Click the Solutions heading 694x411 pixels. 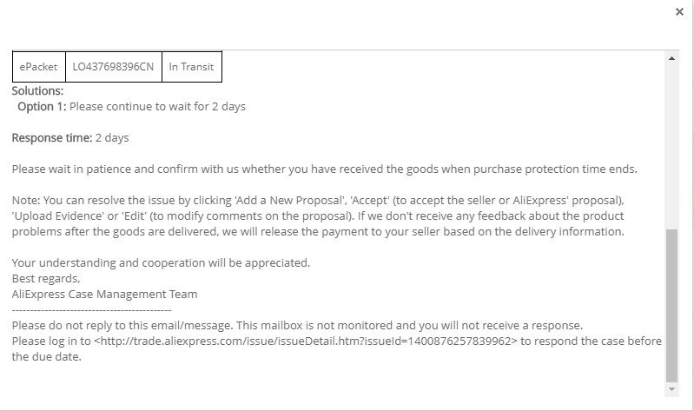coord(37,90)
